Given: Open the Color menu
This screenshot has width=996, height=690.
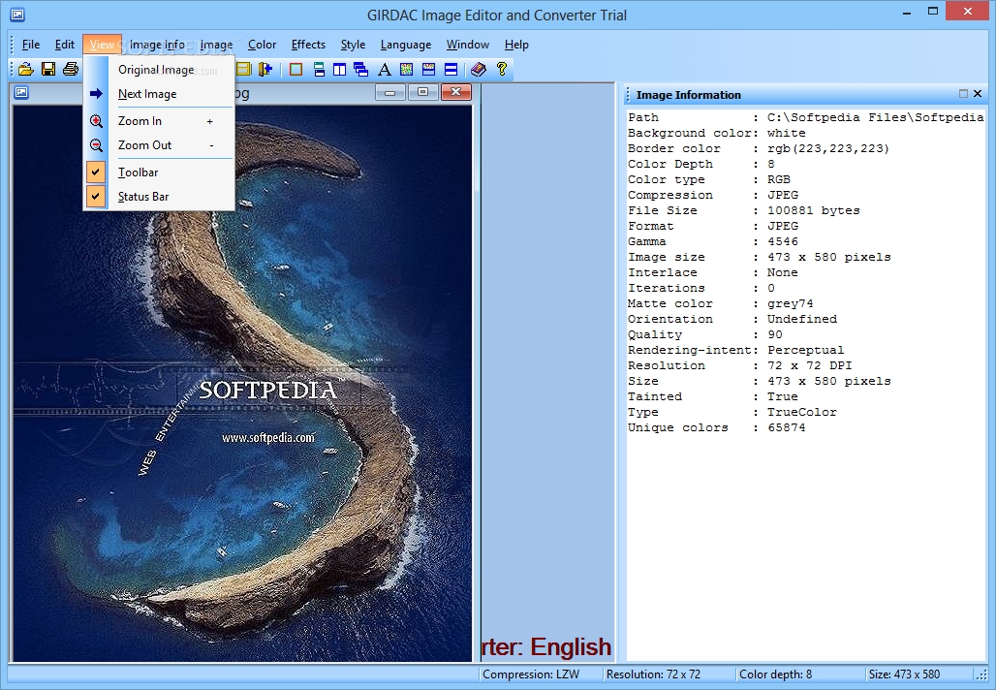Looking at the screenshot, I should coord(262,45).
